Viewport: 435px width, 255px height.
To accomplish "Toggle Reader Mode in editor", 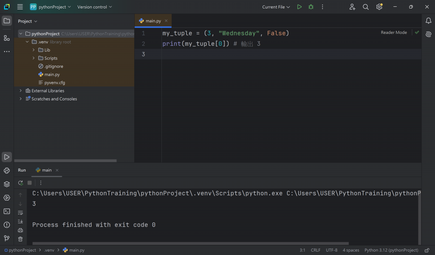I will coord(394,33).
